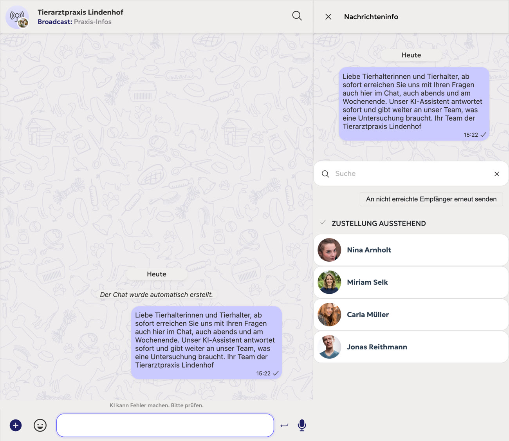Screen dimensions: 509x441
Task: Click the Heute date chip in the chat
Action: 157,274
